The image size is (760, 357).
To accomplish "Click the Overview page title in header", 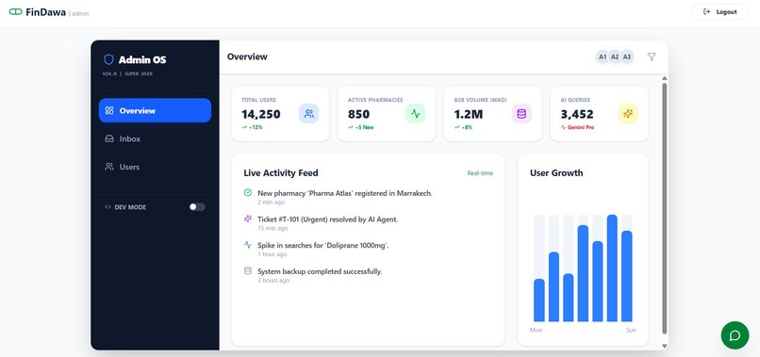I will (247, 57).
